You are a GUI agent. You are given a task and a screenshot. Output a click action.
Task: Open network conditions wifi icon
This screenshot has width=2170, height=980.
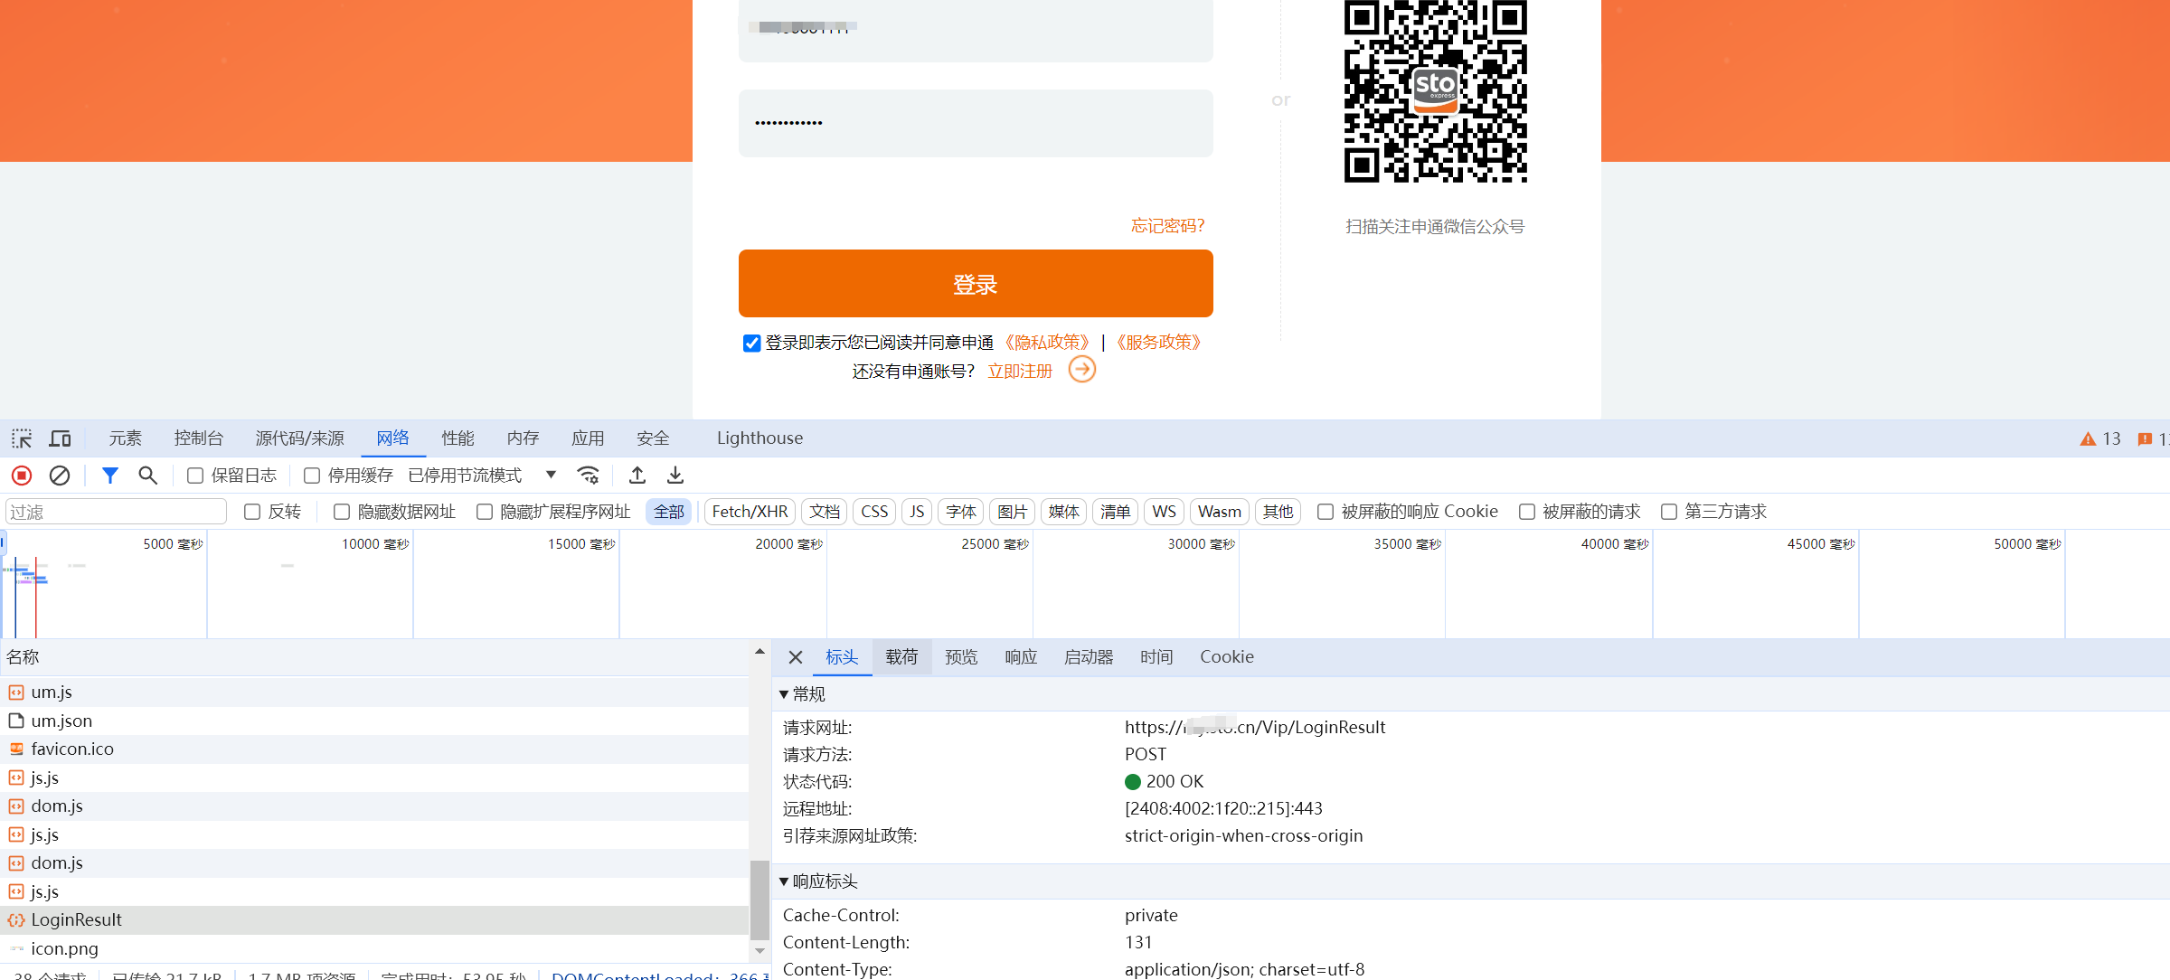pyautogui.click(x=589, y=476)
